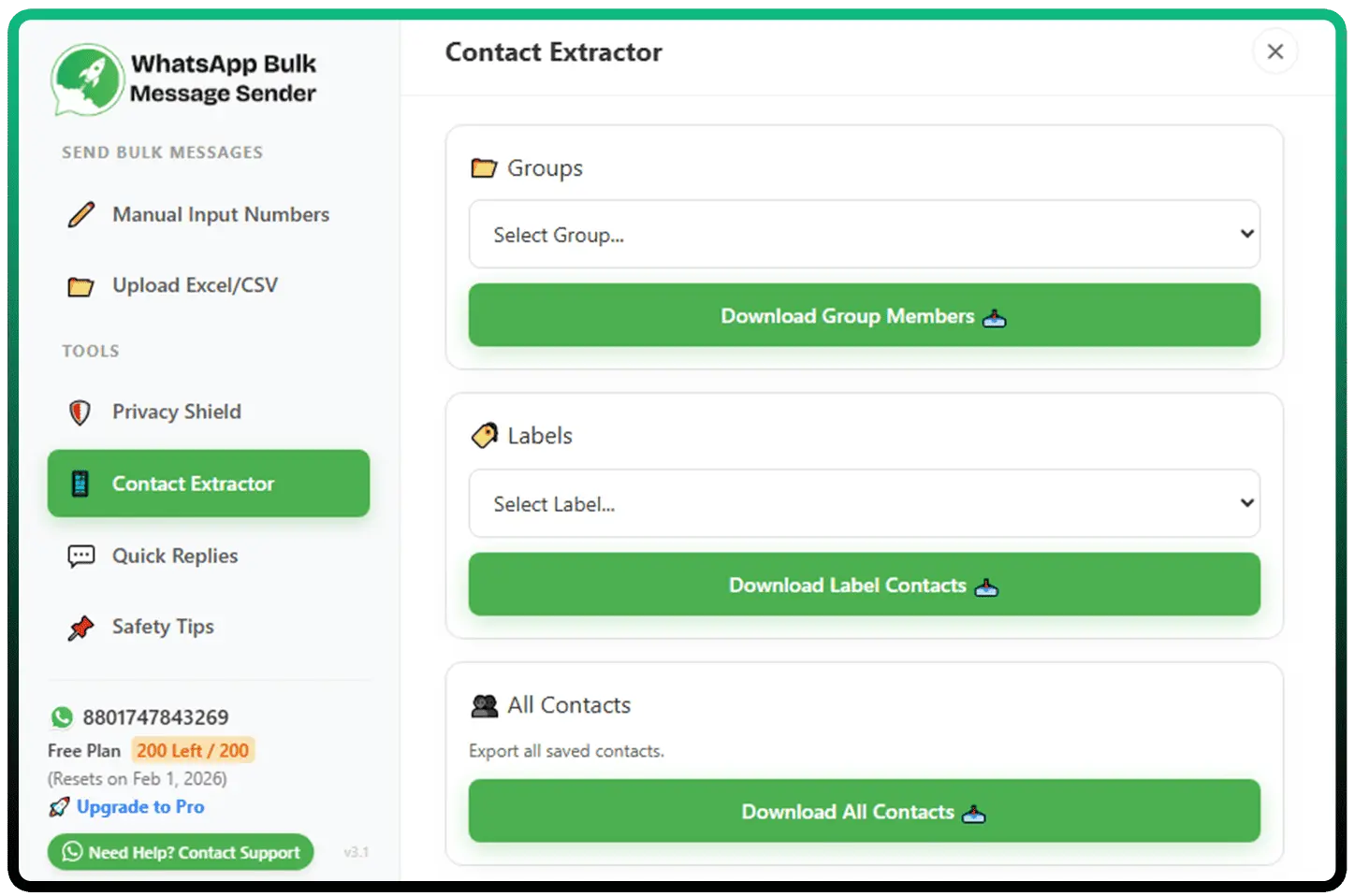
Task: Click the WhatsApp Bulk Message Sender rocket logo
Action: pos(86,79)
